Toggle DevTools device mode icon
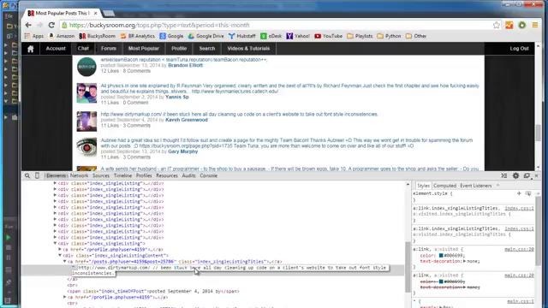Image resolution: width=548 pixels, height=308 pixels. (x=37, y=175)
